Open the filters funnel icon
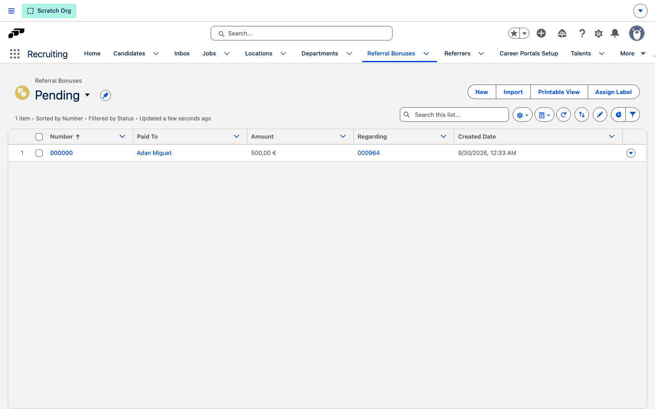Image resolution: width=655 pixels, height=409 pixels. click(x=633, y=115)
